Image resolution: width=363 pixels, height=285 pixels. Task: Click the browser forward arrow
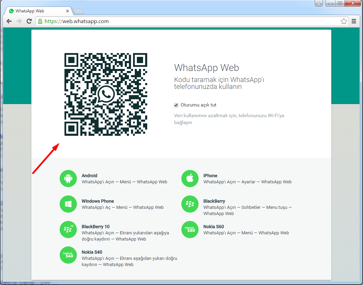[19, 21]
